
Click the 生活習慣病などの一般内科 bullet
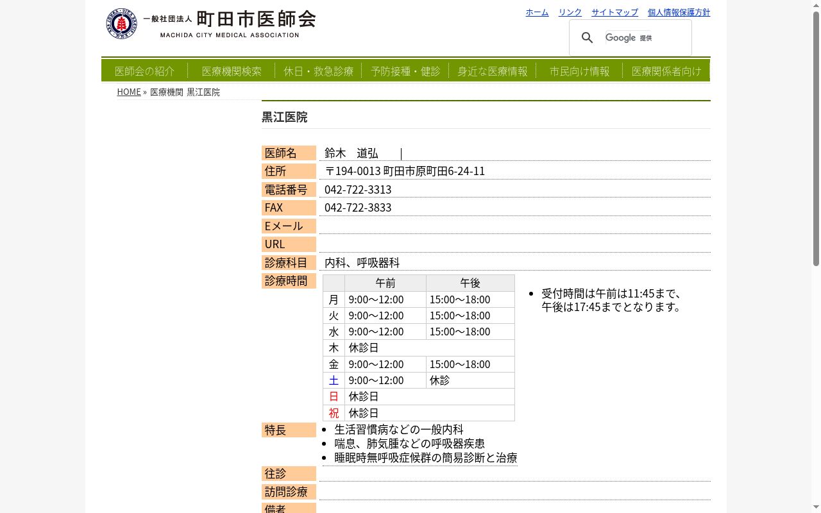coord(398,429)
